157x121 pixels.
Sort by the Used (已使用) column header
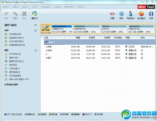pyautogui.click(x=88, y=38)
